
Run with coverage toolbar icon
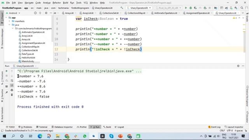click(x=195, y=8)
